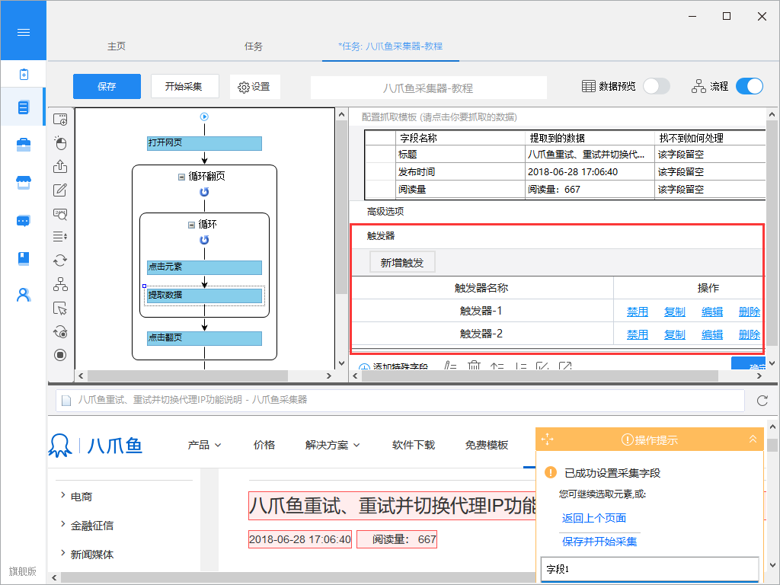Switch to the 任务 tab
780x585 pixels.
(x=253, y=46)
